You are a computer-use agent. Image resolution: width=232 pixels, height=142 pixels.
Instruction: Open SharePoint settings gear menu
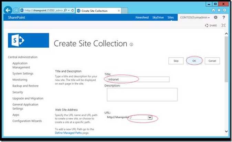point(216,17)
